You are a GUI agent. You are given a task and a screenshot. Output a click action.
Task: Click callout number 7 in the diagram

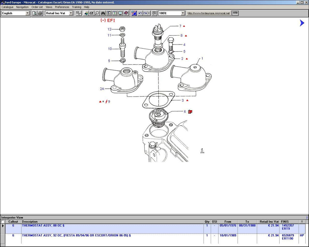click(x=180, y=26)
